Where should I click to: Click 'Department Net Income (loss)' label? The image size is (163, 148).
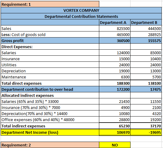point(50,132)
